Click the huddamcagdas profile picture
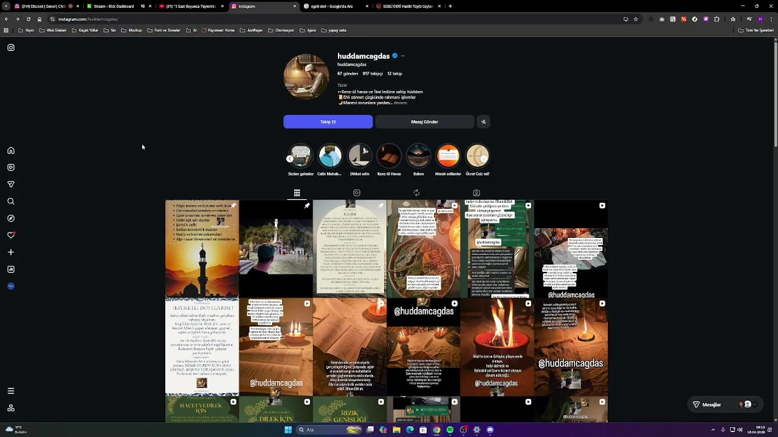 pyautogui.click(x=306, y=76)
